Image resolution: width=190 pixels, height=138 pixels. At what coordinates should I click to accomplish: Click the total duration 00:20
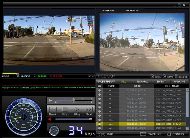point(92,76)
